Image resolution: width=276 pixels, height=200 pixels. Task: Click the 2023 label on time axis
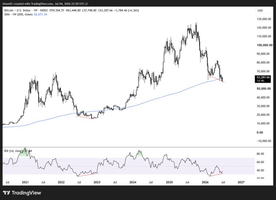click(97, 182)
